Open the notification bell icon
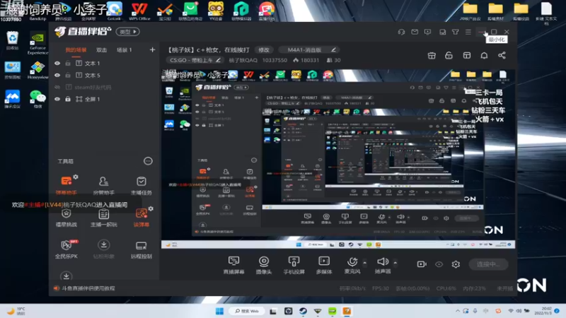This screenshot has width=566, height=318. tap(484, 56)
